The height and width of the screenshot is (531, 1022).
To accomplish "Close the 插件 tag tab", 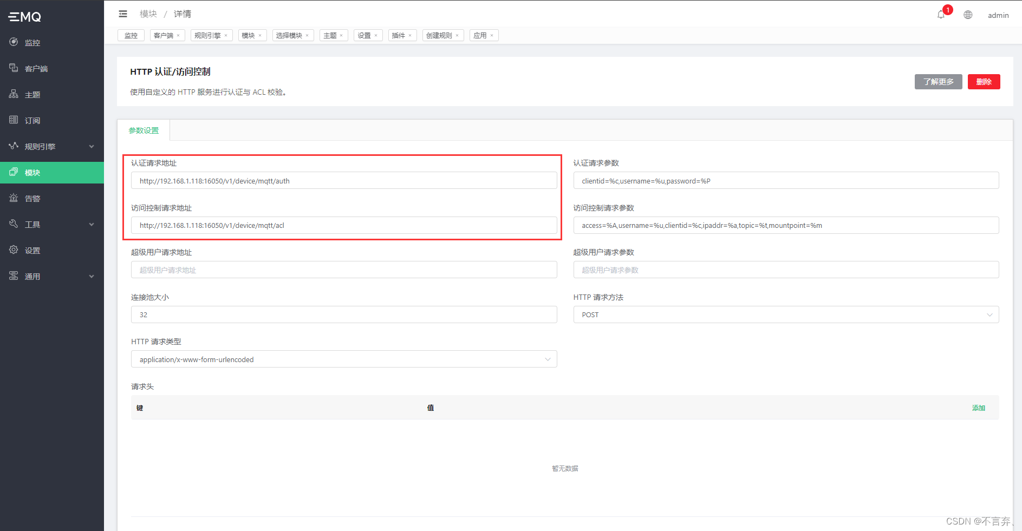I will 410,36.
